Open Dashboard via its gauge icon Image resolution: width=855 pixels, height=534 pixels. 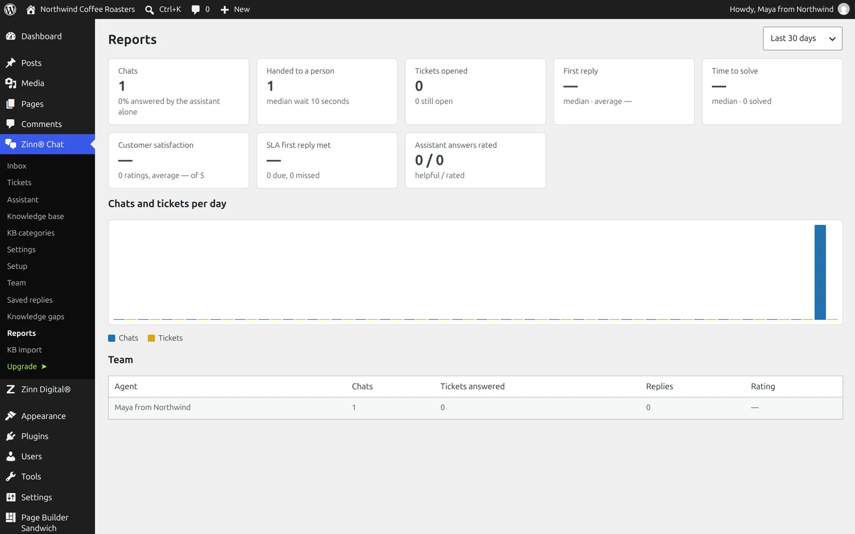(11, 36)
